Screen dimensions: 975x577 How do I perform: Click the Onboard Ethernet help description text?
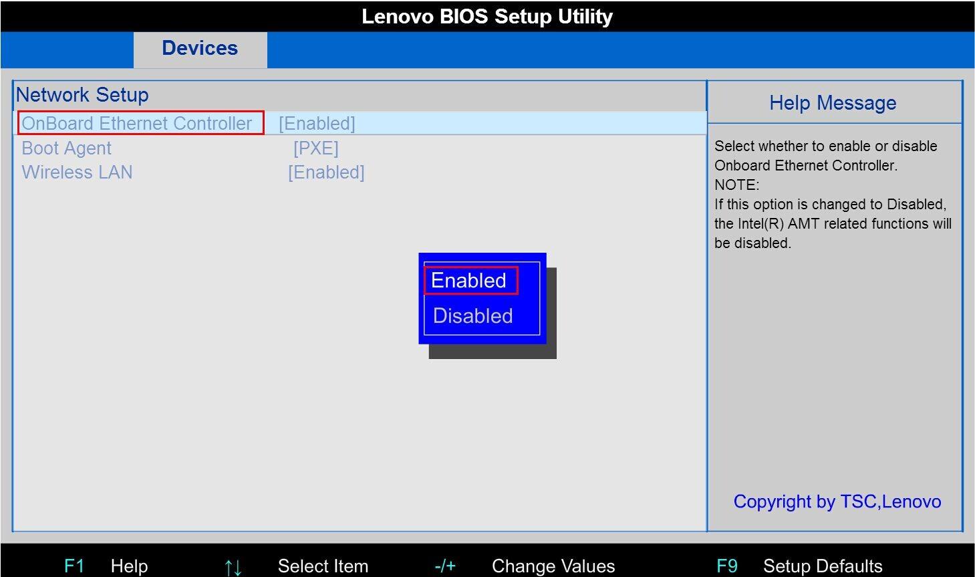tap(826, 156)
